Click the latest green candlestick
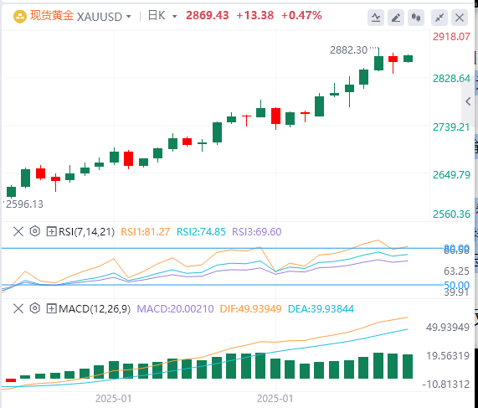Viewport: 478px width, 408px height. (408, 59)
